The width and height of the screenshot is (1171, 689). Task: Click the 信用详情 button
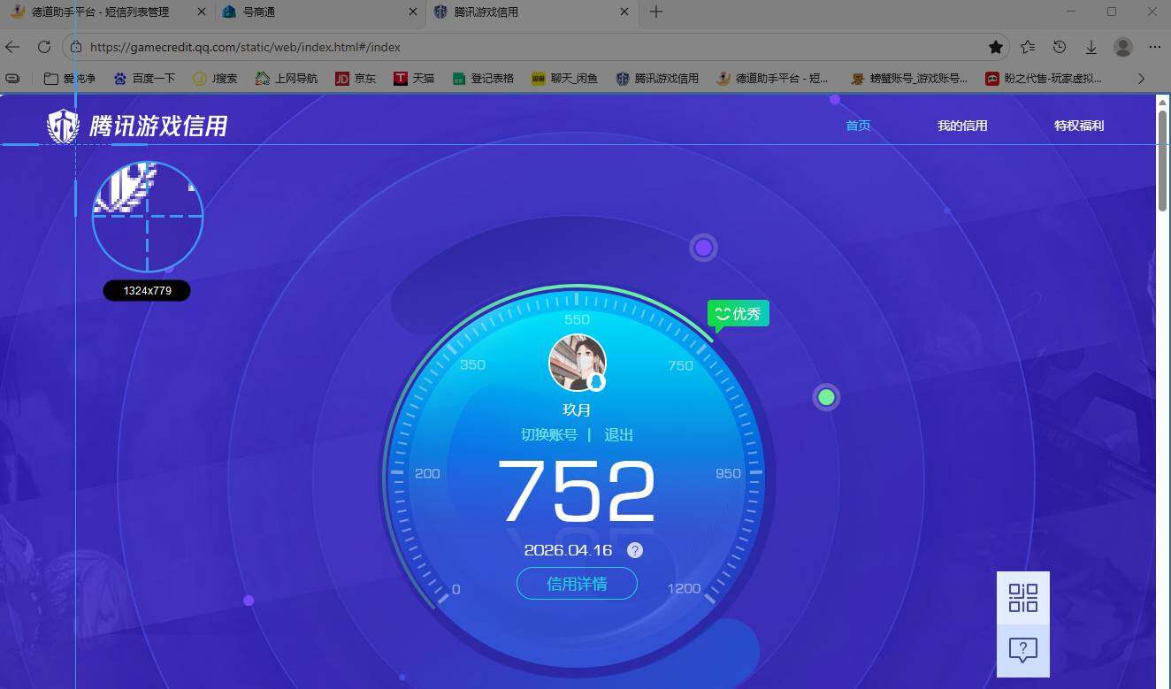point(577,584)
